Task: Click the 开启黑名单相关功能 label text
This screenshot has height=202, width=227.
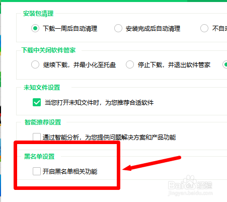Action: coord(70,171)
